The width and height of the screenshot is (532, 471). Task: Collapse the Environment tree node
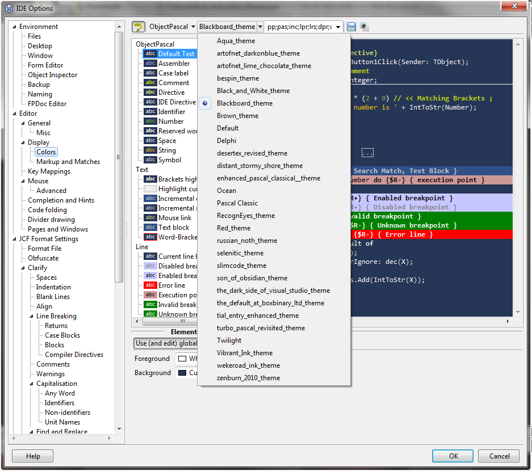(14, 27)
